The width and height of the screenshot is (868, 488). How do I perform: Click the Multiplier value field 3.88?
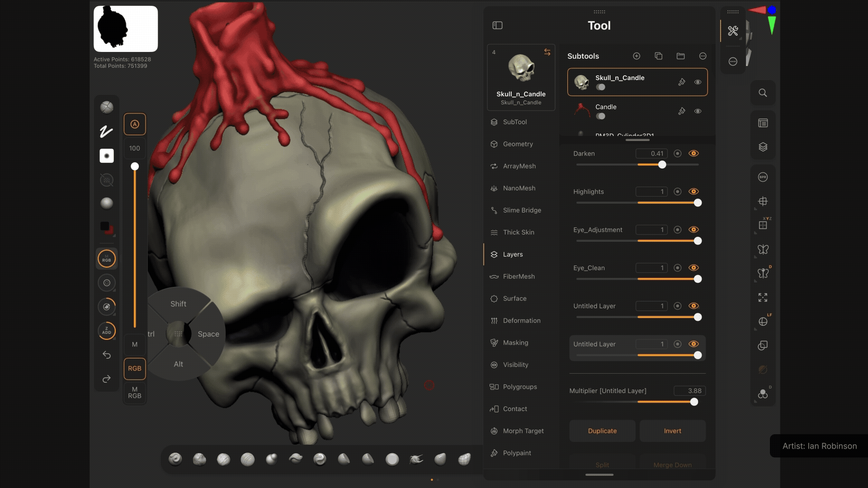coord(689,391)
